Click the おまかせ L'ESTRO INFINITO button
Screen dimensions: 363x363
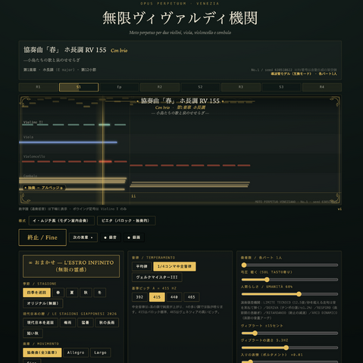71,266
